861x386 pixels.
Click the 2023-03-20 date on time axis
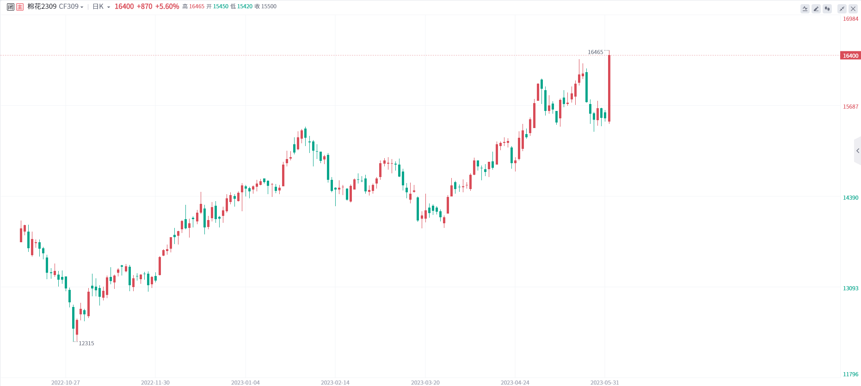(x=425, y=383)
